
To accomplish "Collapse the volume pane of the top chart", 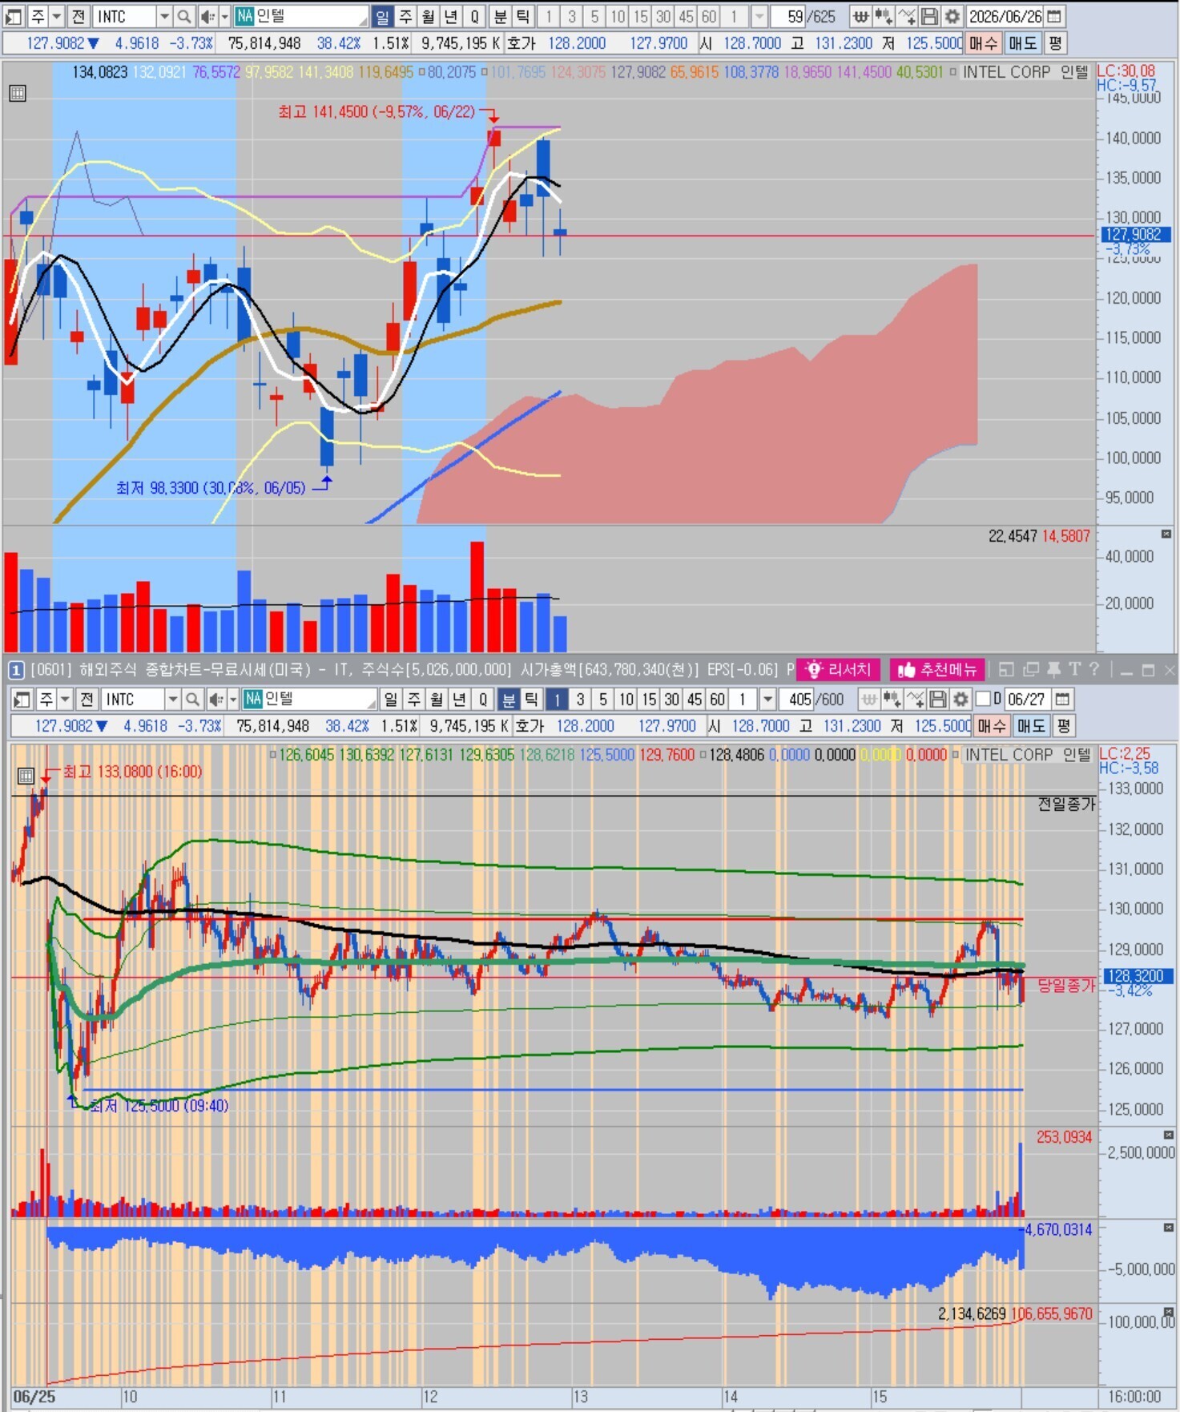I will pyautogui.click(x=1166, y=534).
